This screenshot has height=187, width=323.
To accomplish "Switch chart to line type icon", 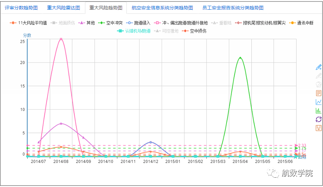I will click(x=318, y=102).
